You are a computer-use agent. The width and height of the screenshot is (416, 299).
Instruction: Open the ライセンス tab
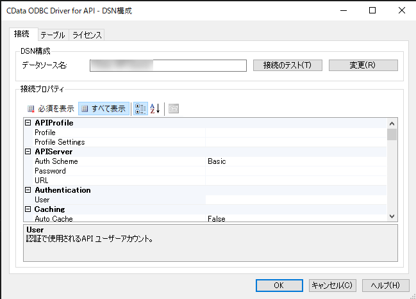tap(87, 35)
